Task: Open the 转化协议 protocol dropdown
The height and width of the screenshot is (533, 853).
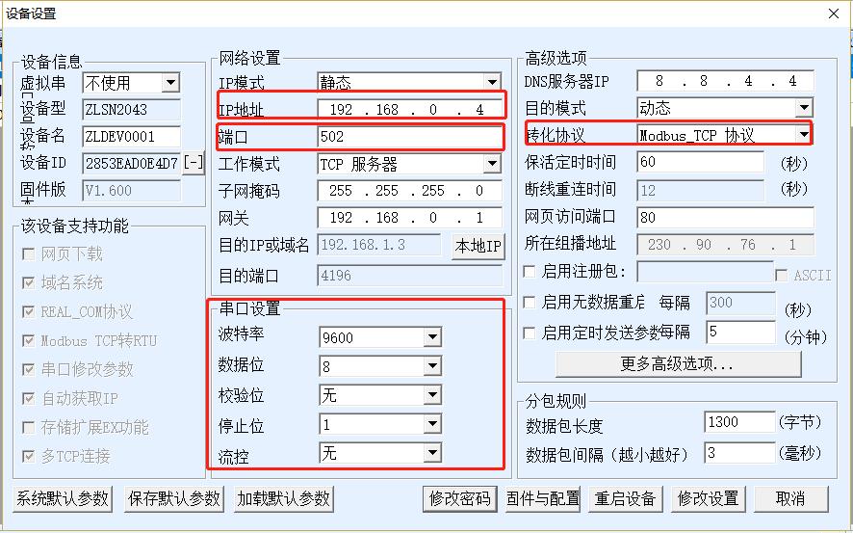Action: point(802,135)
